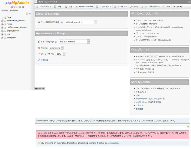191x149 pixels.
Task: Open the 詳細設定 detailed settings link
Action: (x=44, y=60)
